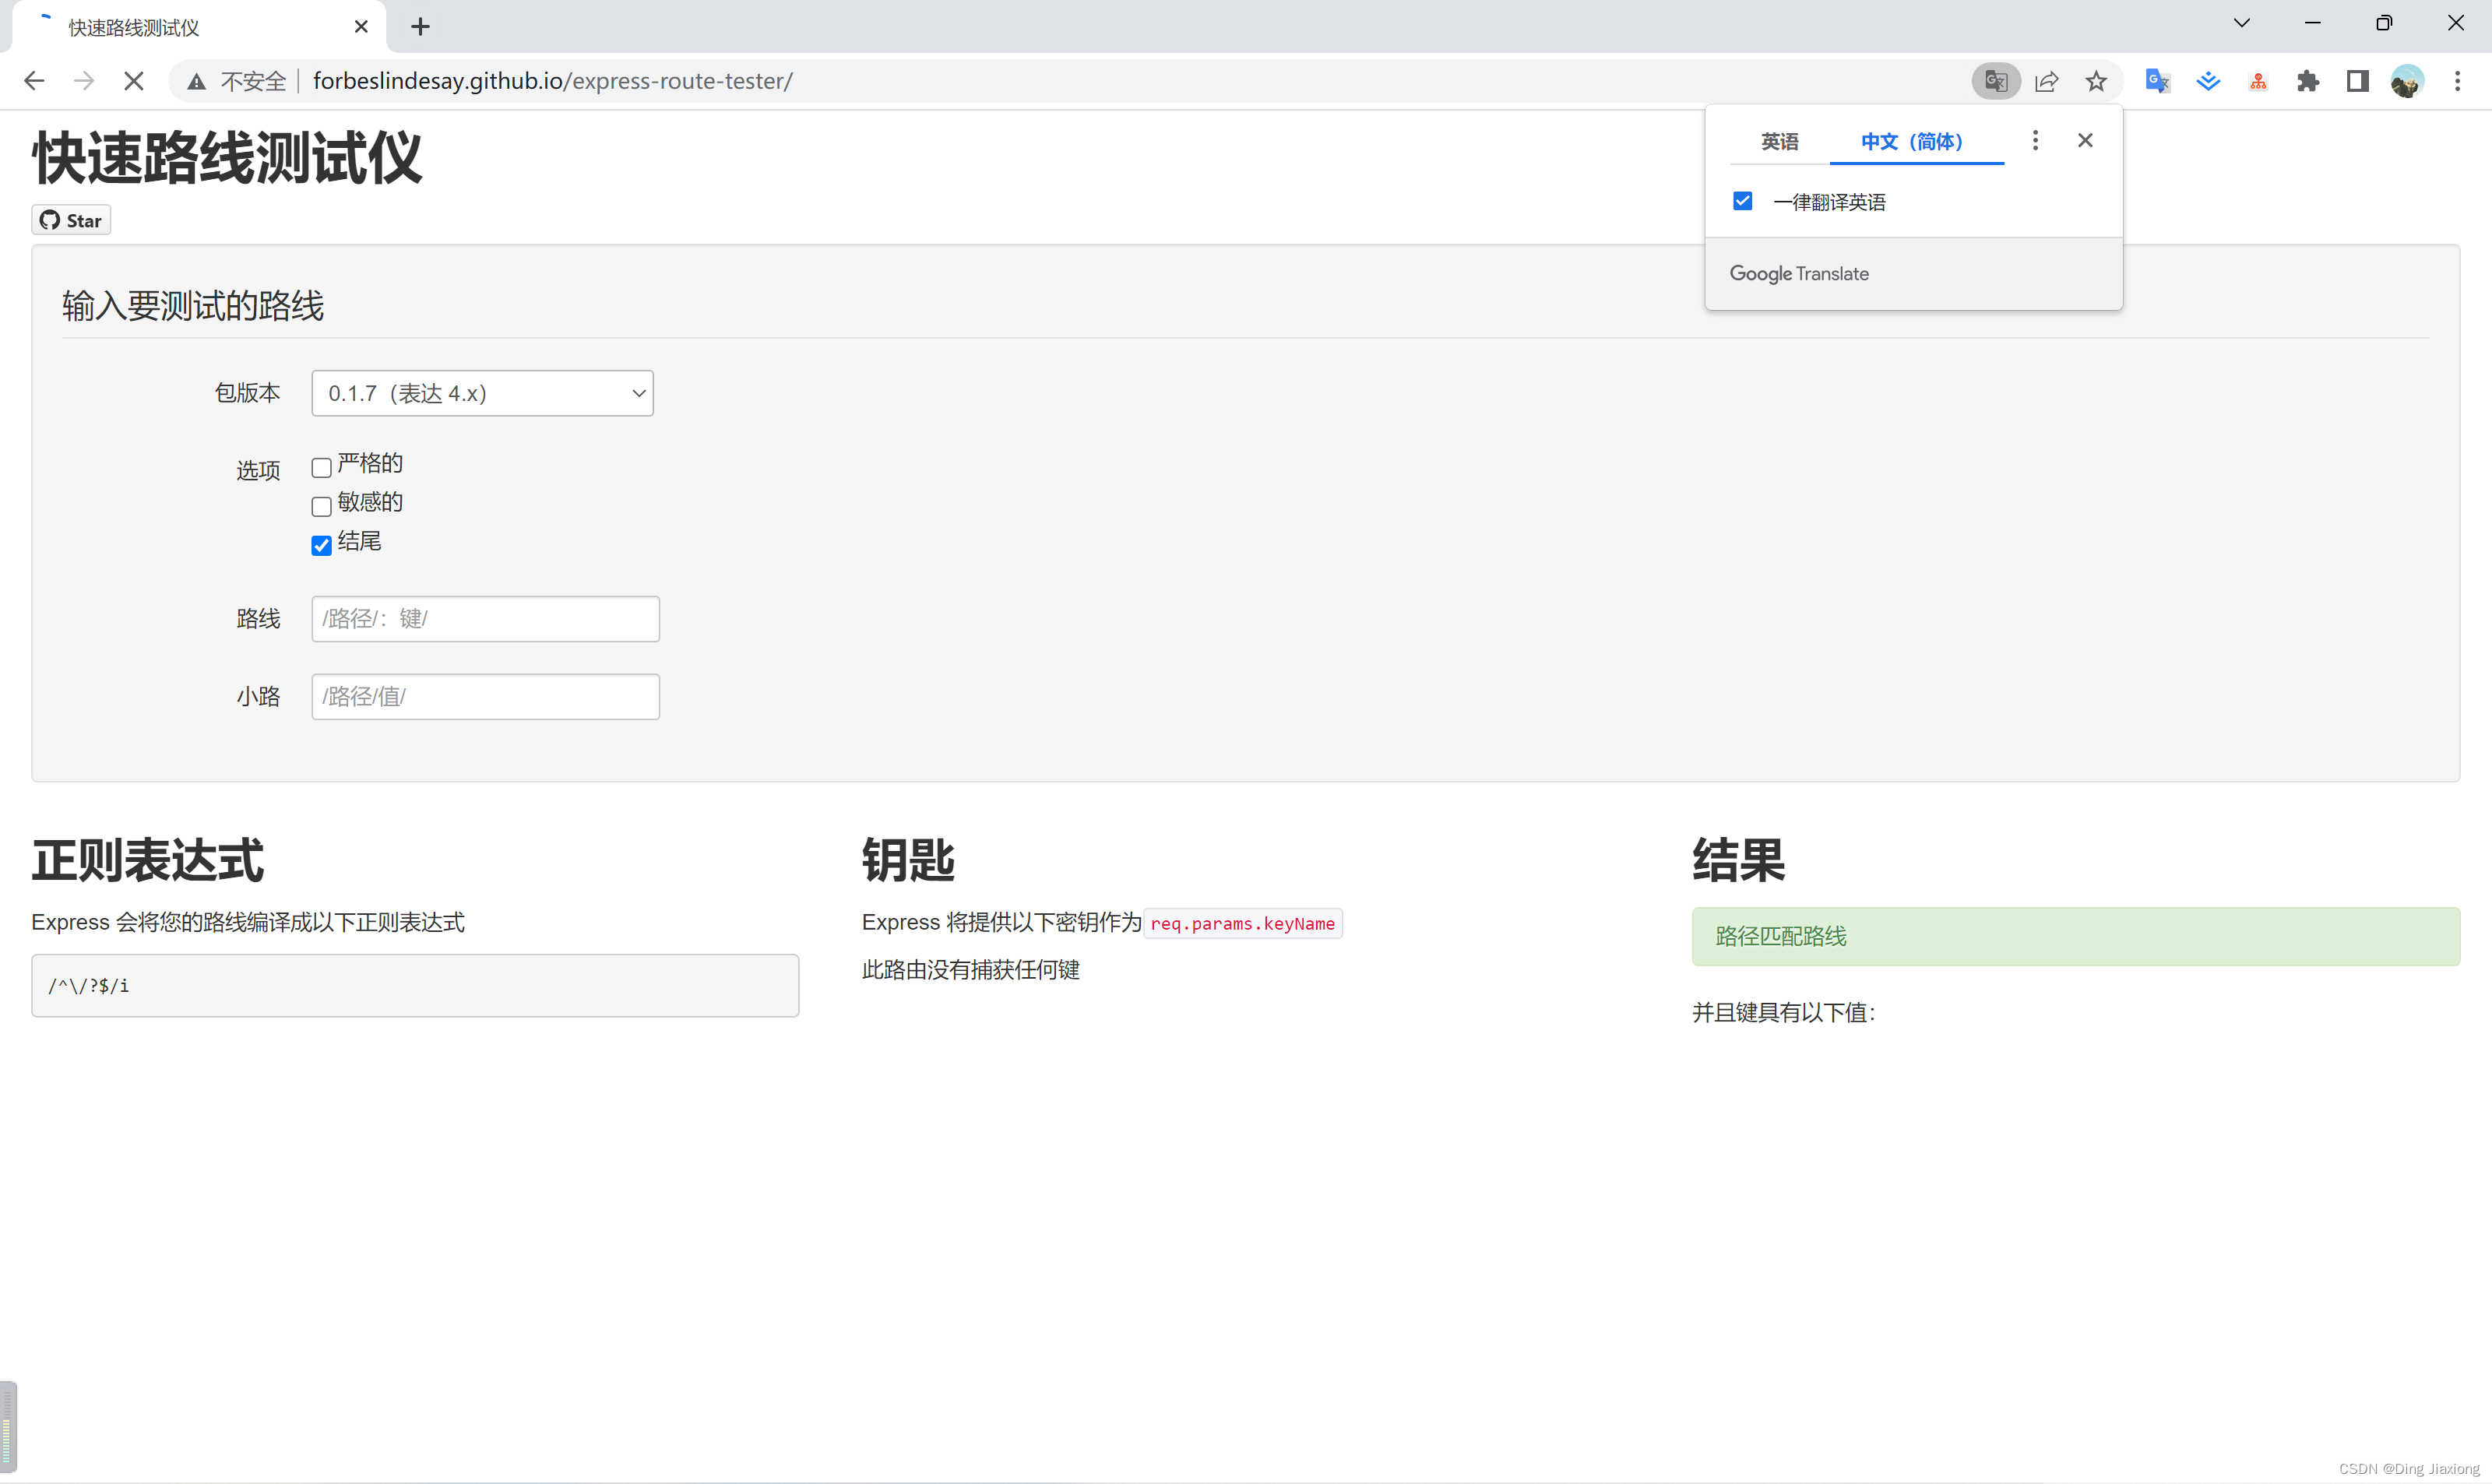Click the browser forward arrow
Image resolution: width=2492 pixels, height=1484 pixels.
pyautogui.click(x=84, y=81)
